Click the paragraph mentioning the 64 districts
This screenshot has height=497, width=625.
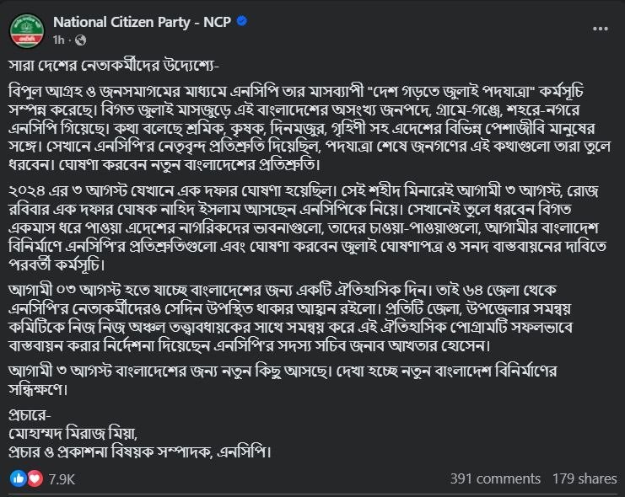click(x=291, y=318)
